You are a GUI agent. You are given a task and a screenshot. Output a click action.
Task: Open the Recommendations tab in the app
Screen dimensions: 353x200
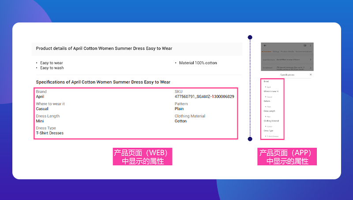click(x=304, y=52)
